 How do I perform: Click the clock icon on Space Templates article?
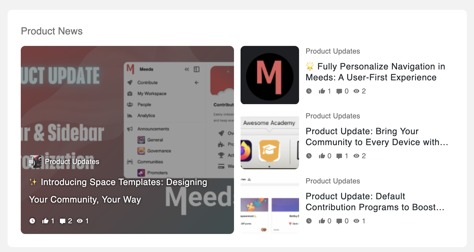[32, 221]
